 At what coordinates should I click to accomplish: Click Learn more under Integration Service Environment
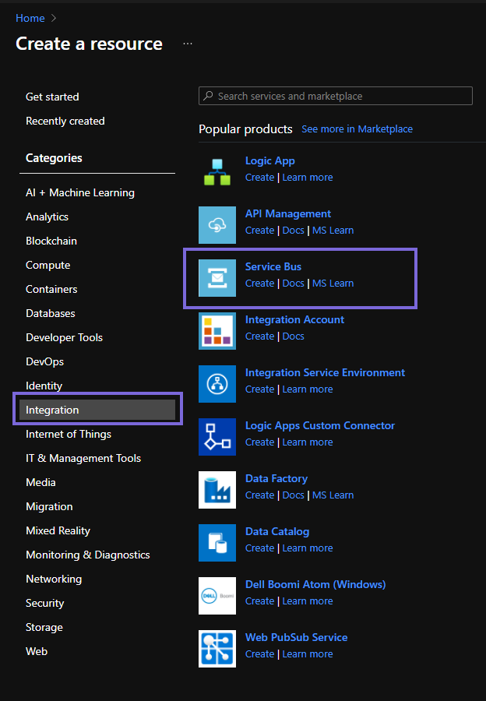click(308, 389)
